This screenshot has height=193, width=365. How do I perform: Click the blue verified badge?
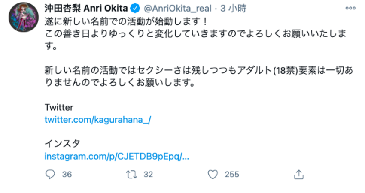click(134, 9)
